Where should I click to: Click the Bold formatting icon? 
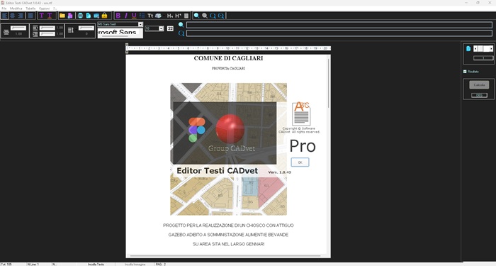click(x=118, y=16)
